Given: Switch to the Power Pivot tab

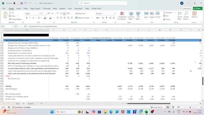Looking at the screenshot, I should coord(96,8).
